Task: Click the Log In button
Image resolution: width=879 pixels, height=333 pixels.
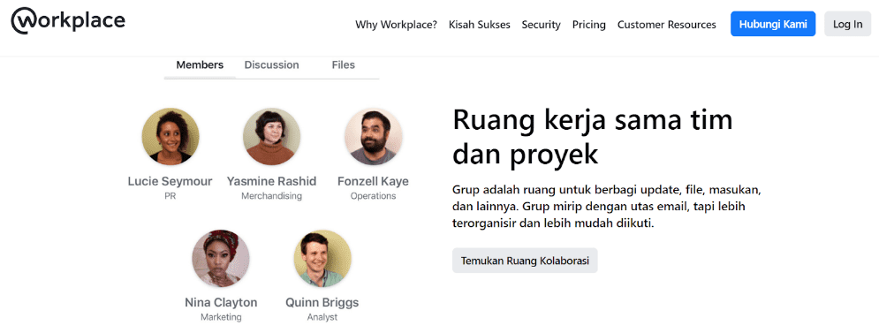Action: click(847, 24)
